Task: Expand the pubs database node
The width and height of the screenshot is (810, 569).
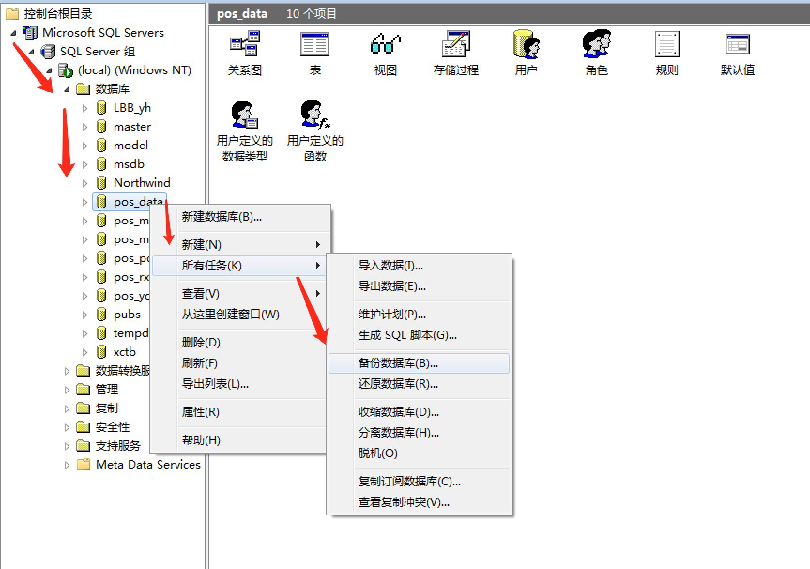Action: pyautogui.click(x=85, y=315)
